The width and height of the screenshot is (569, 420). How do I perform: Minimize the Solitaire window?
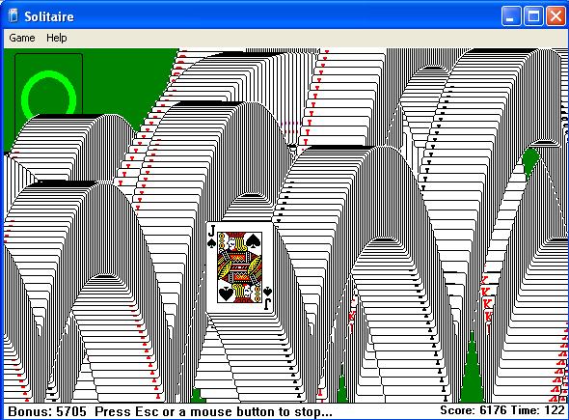coord(511,16)
